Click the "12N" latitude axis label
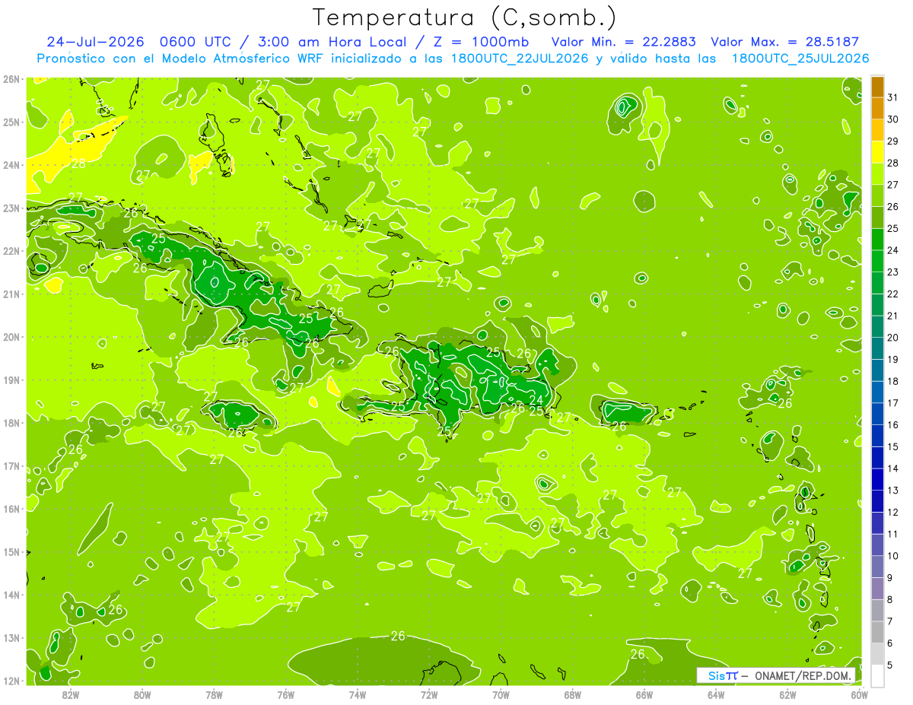 (x=11, y=681)
